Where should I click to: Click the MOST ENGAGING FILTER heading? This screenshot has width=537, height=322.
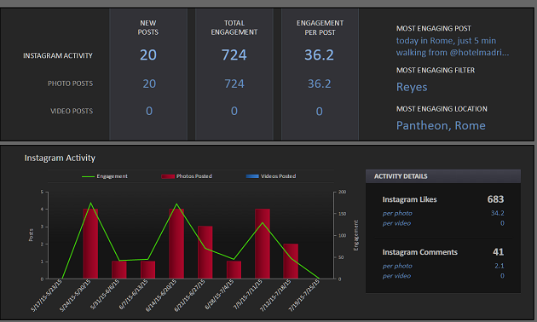point(436,70)
